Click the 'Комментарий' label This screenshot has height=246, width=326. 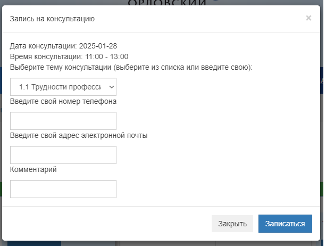point(33,169)
